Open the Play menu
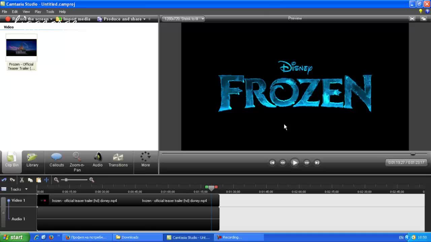431x242 pixels. 38,12
